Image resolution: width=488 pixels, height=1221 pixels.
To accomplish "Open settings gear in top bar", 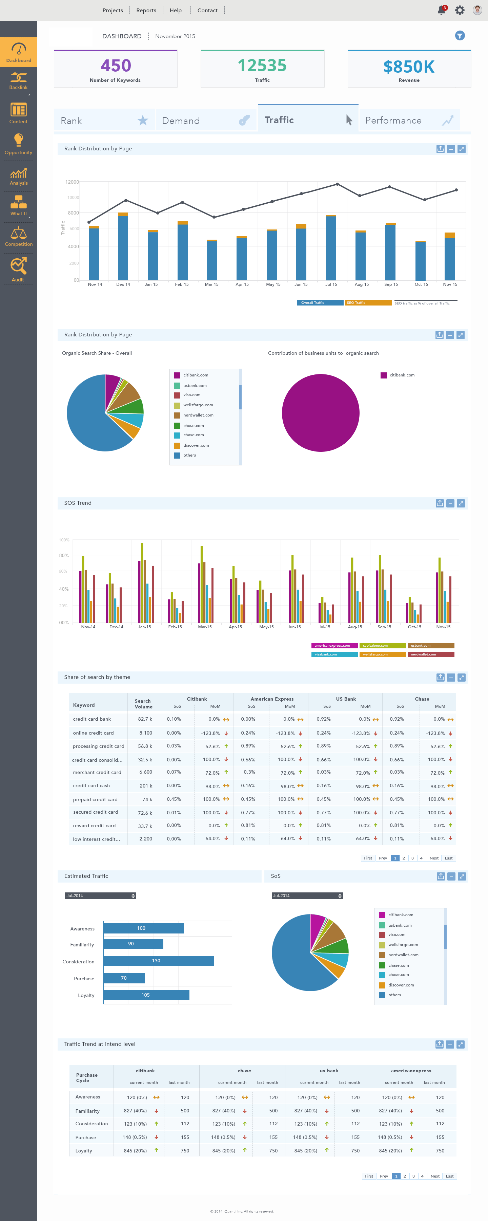I will point(460,10).
